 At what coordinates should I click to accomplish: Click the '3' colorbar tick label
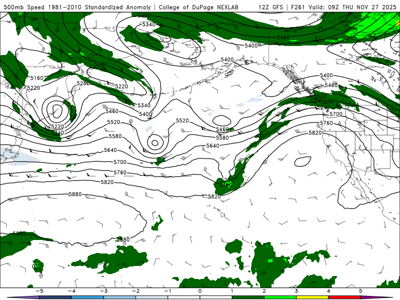click(x=296, y=291)
